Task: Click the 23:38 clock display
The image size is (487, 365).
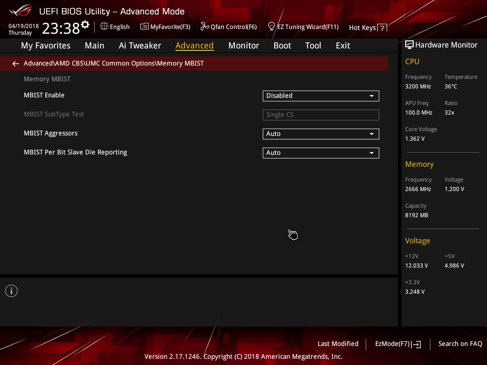Action: 61,28
